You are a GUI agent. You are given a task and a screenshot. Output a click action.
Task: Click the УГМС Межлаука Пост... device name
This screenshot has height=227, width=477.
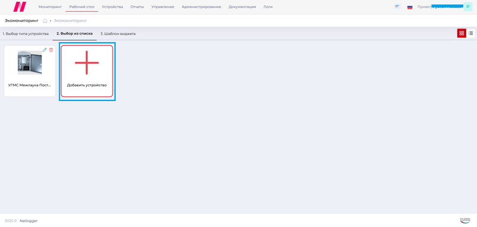(x=29, y=85)
